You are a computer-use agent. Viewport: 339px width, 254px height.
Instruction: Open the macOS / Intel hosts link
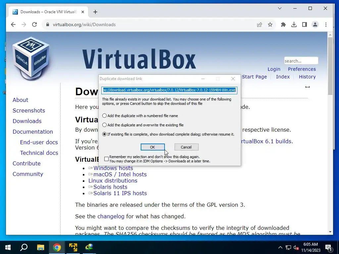pyautogui.click(x=120, y=174)
